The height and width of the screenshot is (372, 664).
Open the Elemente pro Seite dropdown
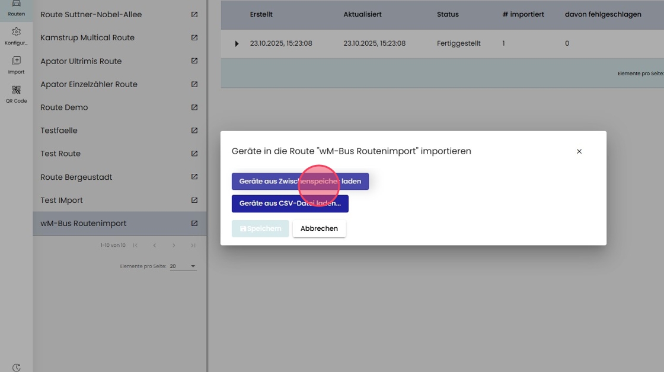tap(183, 266)
